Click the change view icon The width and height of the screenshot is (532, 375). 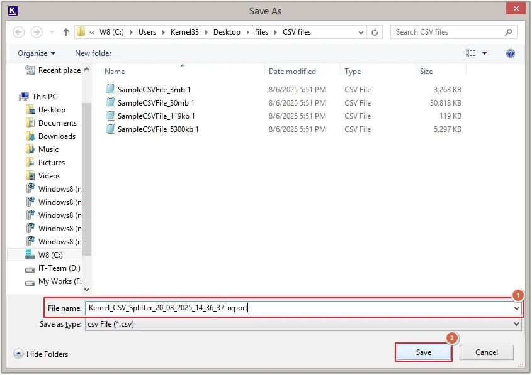click(x=471, y=53)
